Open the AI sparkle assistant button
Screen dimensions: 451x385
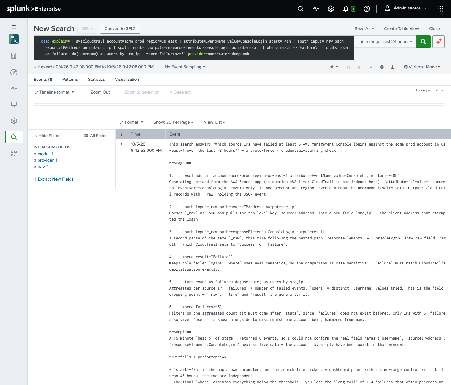pos(438,42)
